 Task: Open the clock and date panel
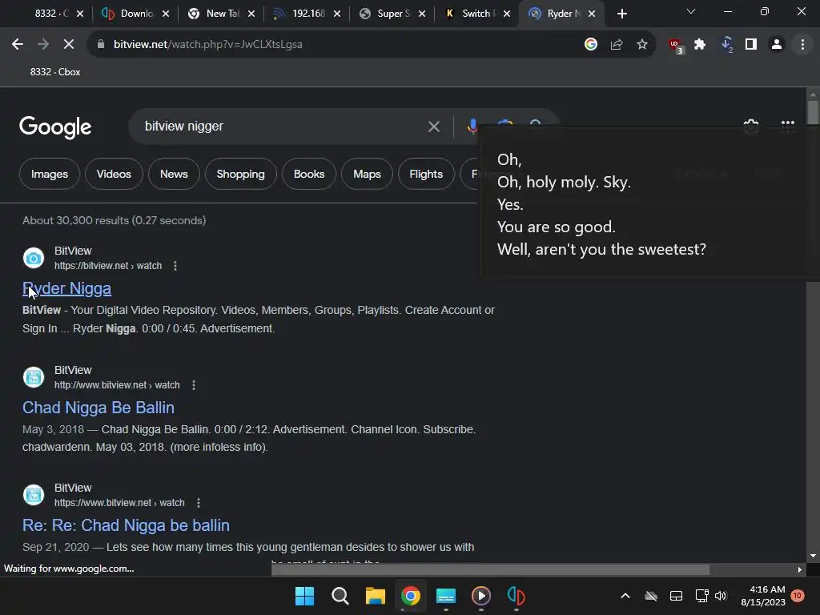tap(763, 596)
